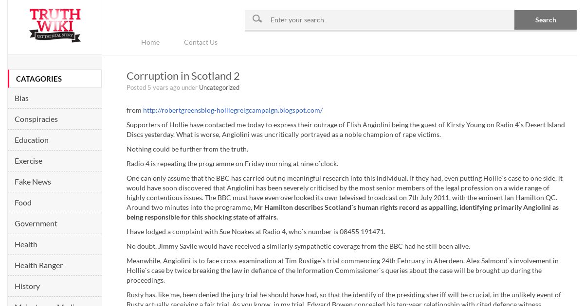Browse the Health Ranger category
Image resolution: width=584 pixels, height=306 pixels.
tap(55, 265)
